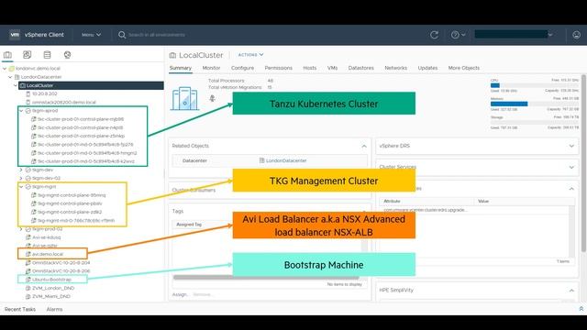Click the host icon beside omnistack208200.demo.local

[28, 102]
